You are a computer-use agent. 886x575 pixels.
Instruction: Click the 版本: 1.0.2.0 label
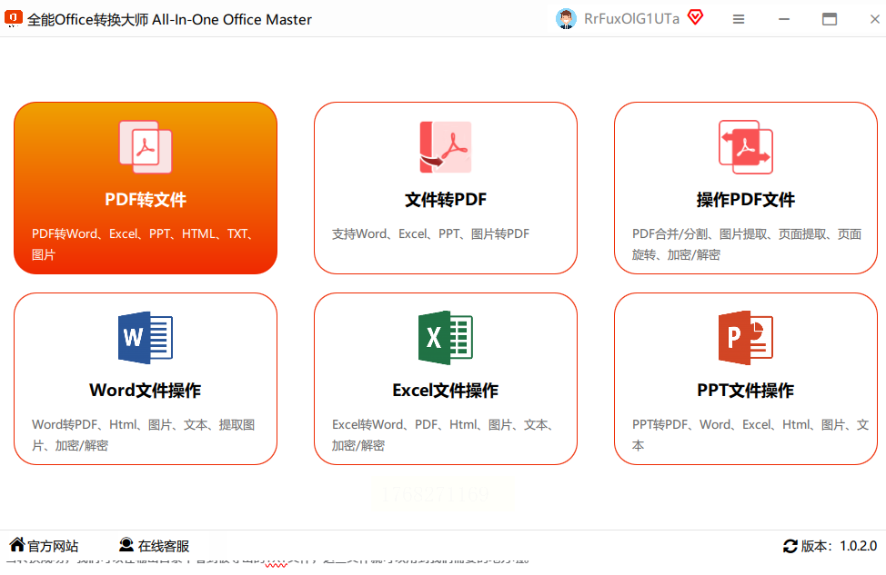point(839,546)
